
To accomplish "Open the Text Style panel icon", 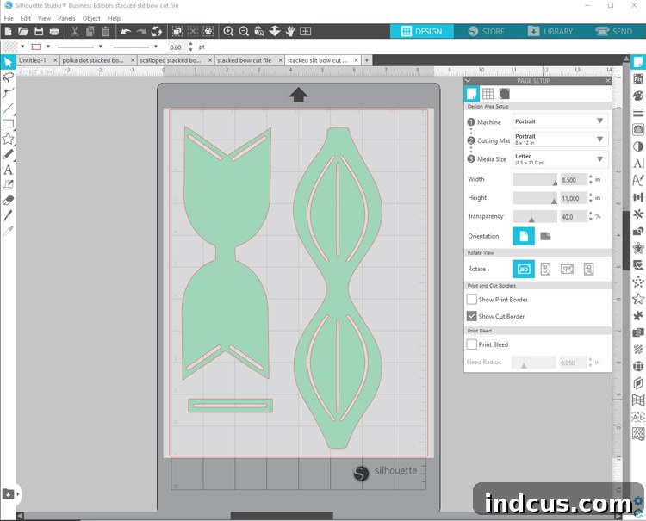I will pos(637,164).
